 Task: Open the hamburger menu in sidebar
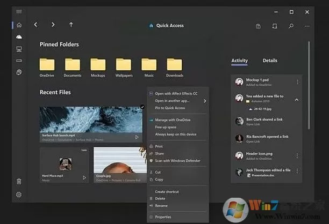19,11
